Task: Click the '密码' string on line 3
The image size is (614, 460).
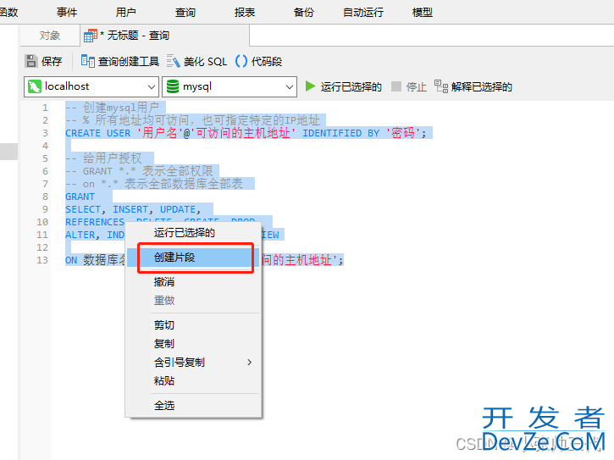Action: click(403, 133)
